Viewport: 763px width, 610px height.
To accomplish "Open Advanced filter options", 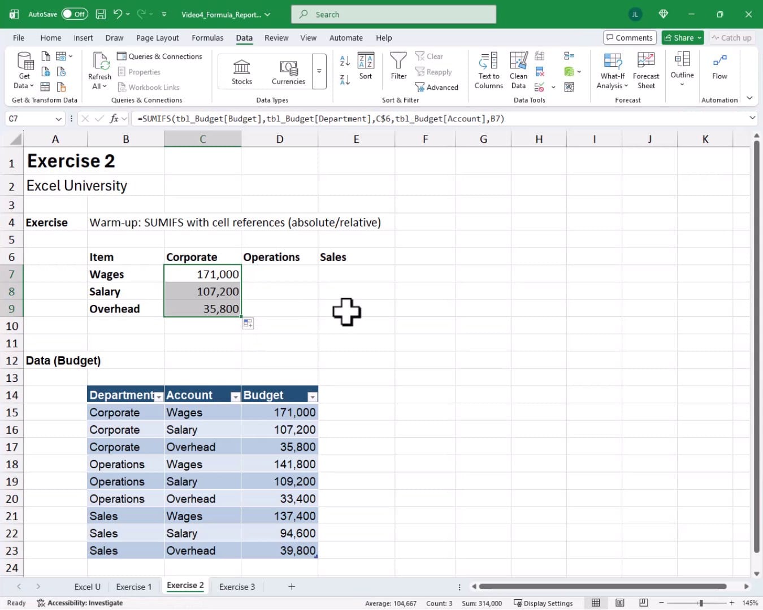I will pos(436,87).
